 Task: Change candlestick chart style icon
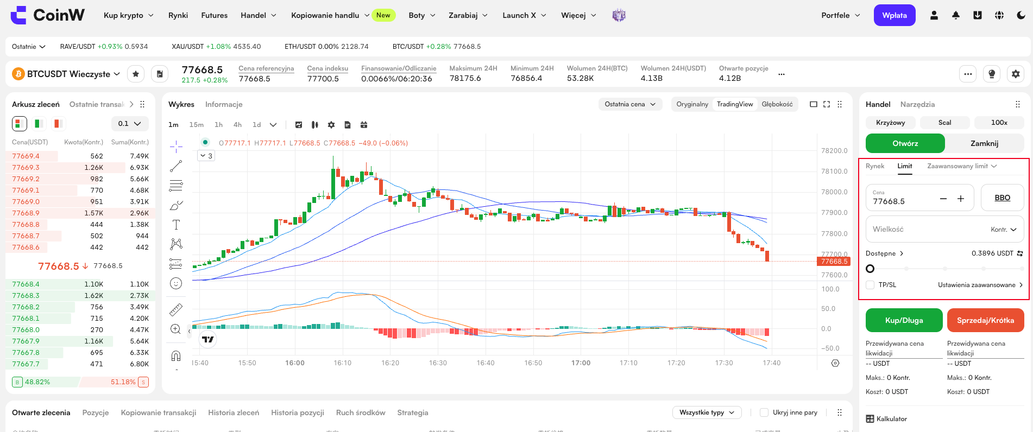[x=315, y=125]
